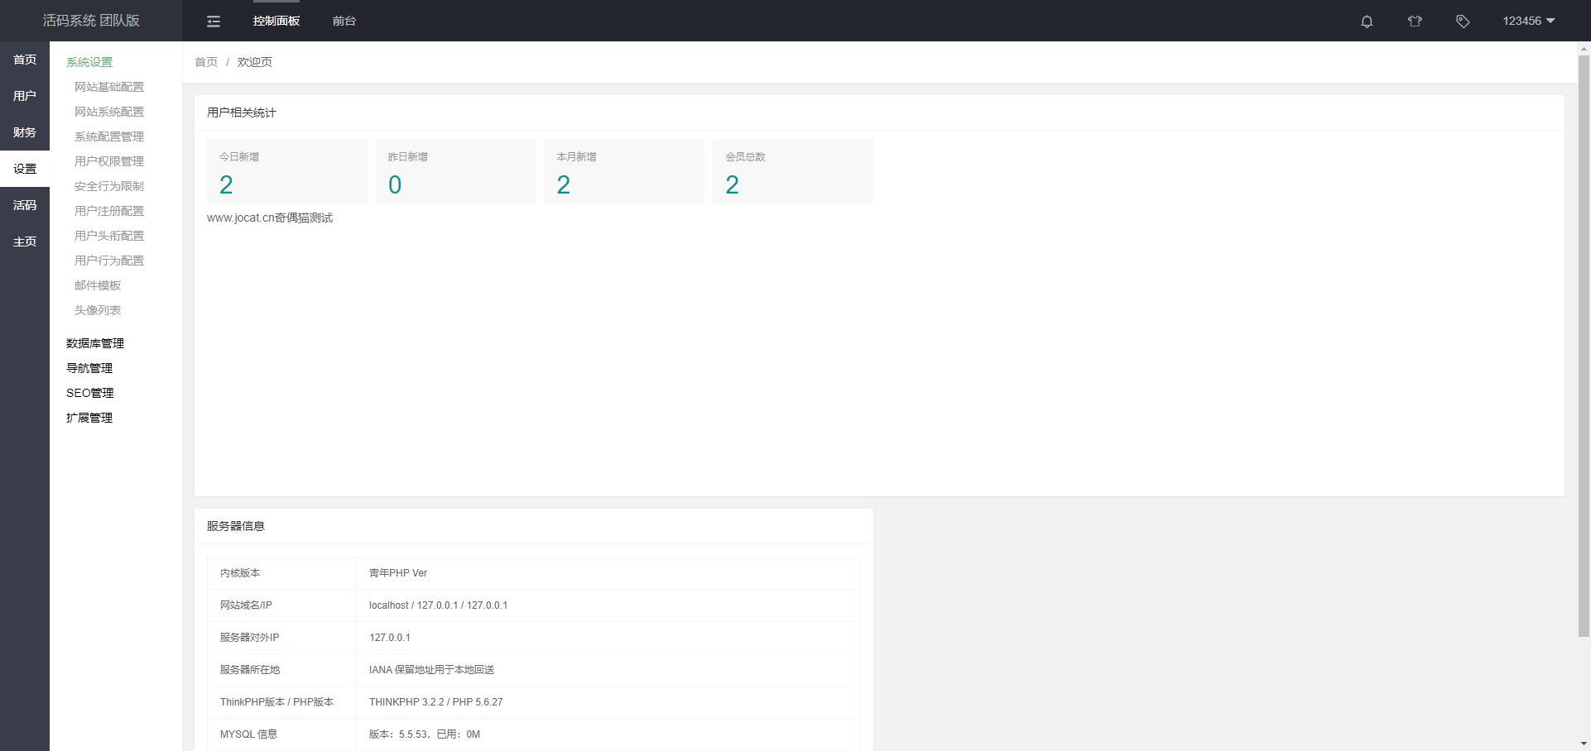The width and height of the screenshot is (1591, 751).
Task: Open 邮件模板
Action: point(98,285)
